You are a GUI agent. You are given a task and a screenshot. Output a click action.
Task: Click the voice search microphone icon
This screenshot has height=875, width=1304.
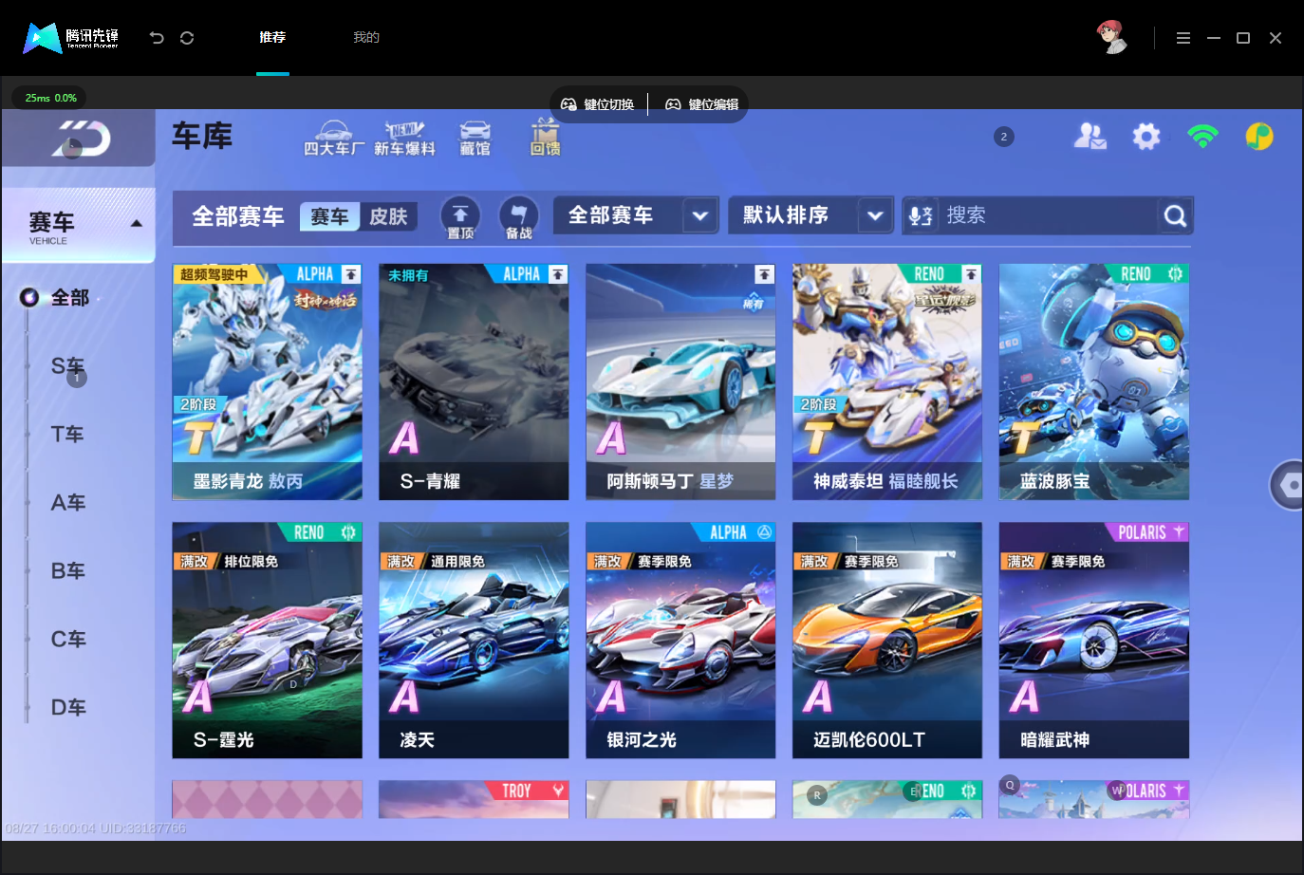[x=920, y=216]
